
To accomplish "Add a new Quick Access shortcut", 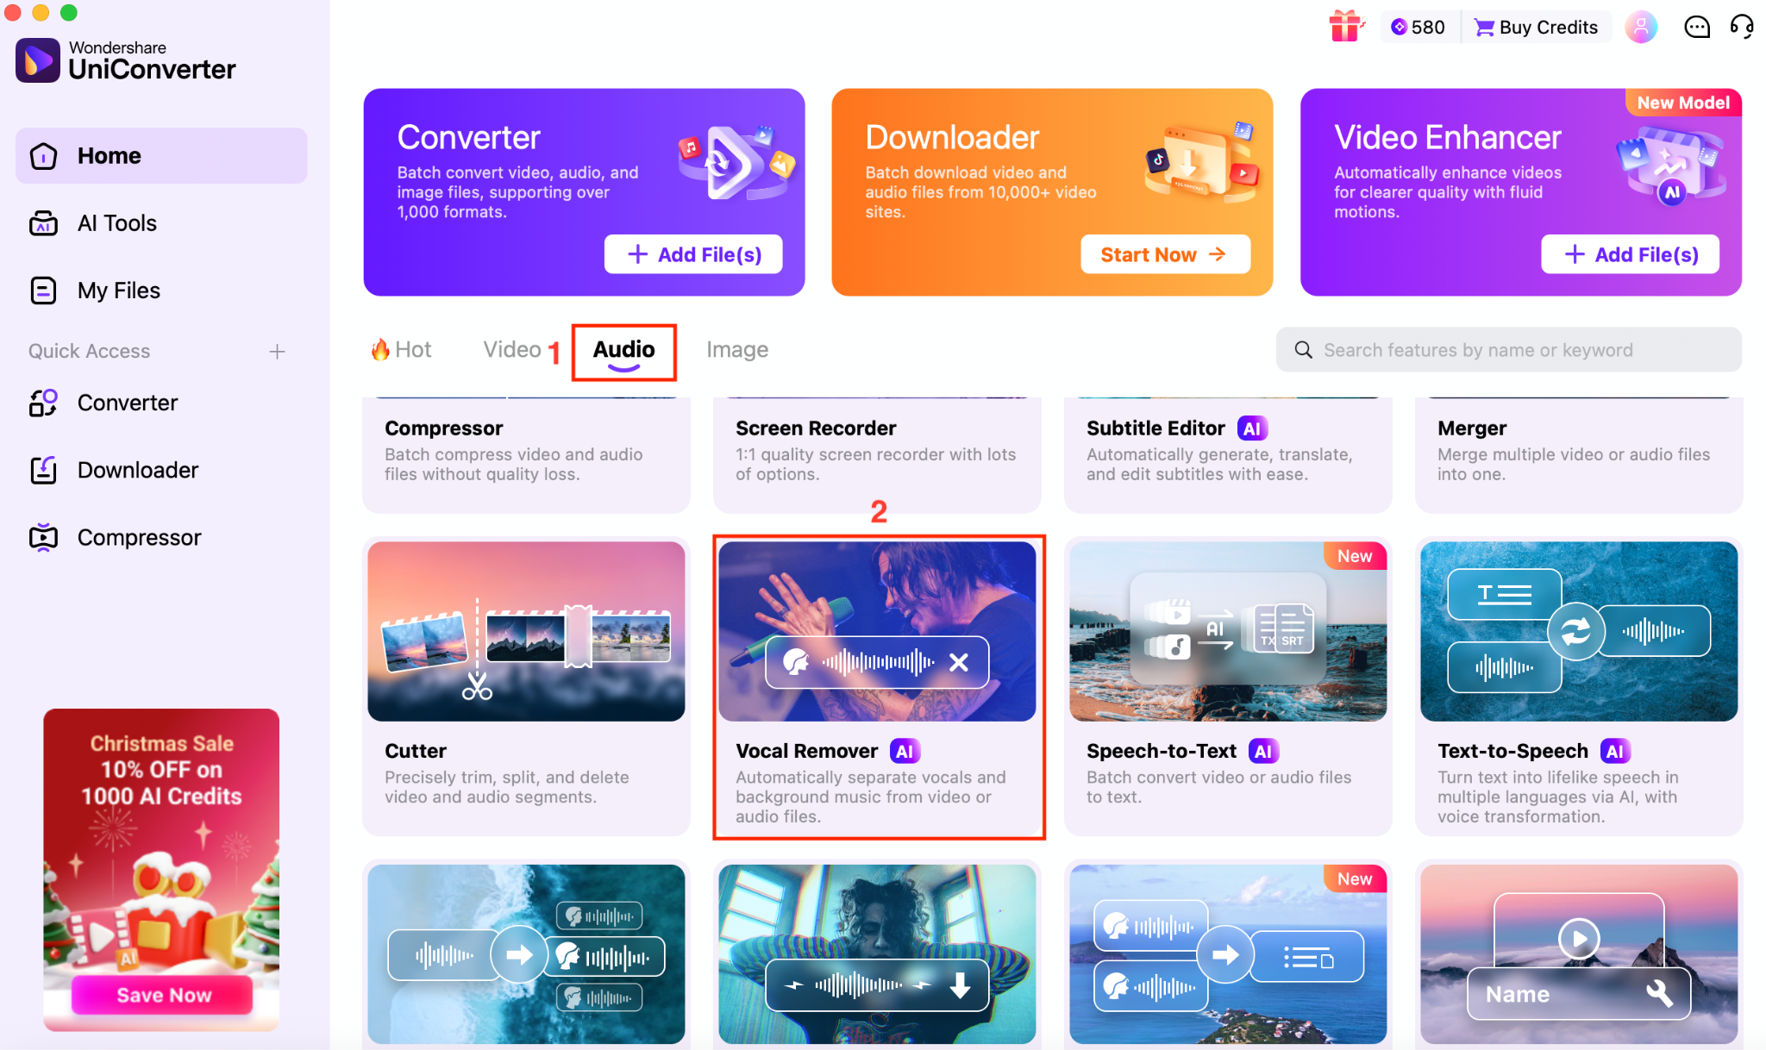I will (277, 352).
